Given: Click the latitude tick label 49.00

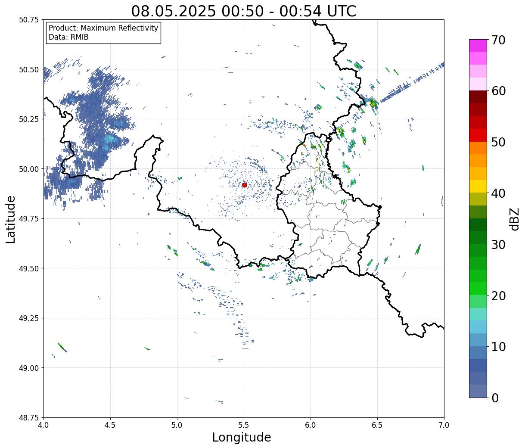Looking at the screenshot, I should pos(29,368).
